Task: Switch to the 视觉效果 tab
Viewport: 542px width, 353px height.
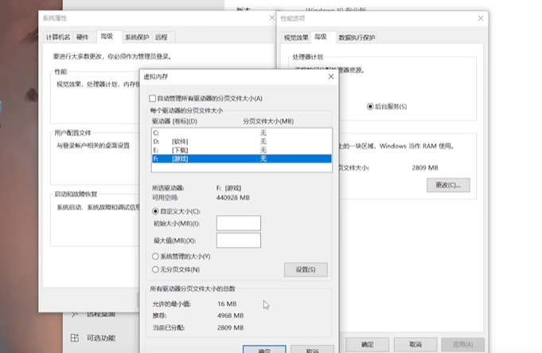Action: 296,37
